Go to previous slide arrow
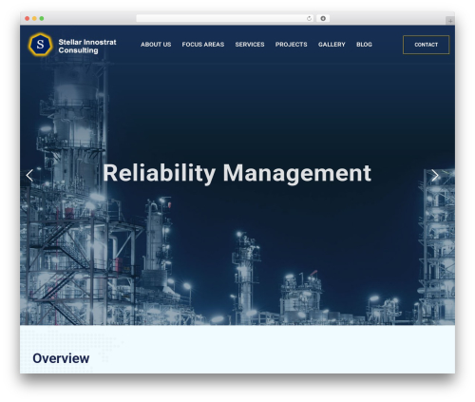 point(29,175)
